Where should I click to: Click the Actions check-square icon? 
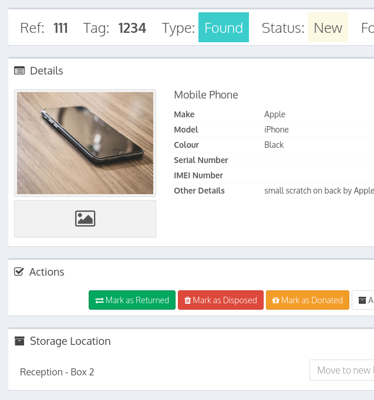point(19,272)
